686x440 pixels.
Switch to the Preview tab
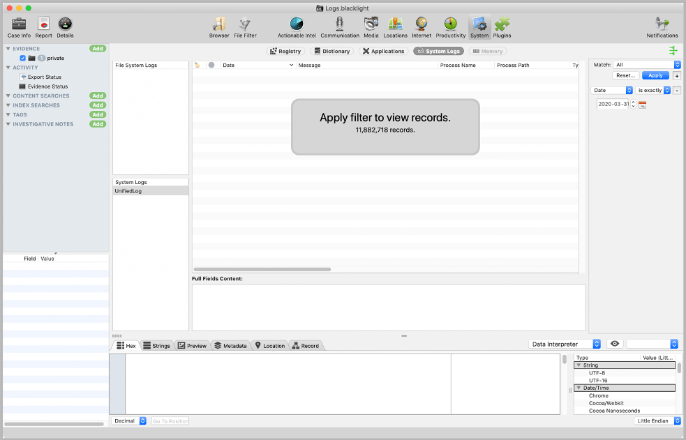tap(192, 346)
